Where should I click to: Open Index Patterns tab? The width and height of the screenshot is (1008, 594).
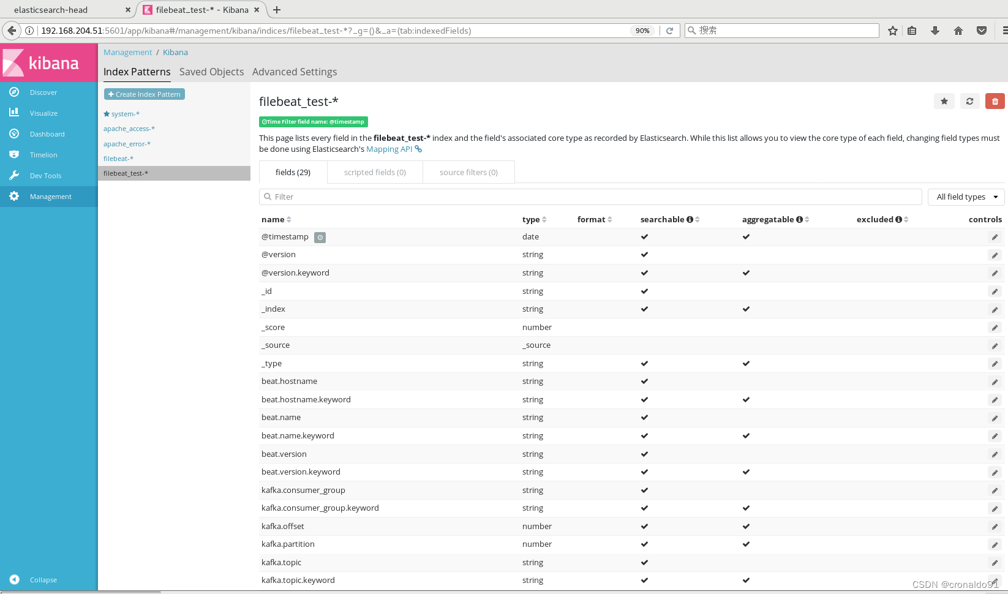click(137, 72)
